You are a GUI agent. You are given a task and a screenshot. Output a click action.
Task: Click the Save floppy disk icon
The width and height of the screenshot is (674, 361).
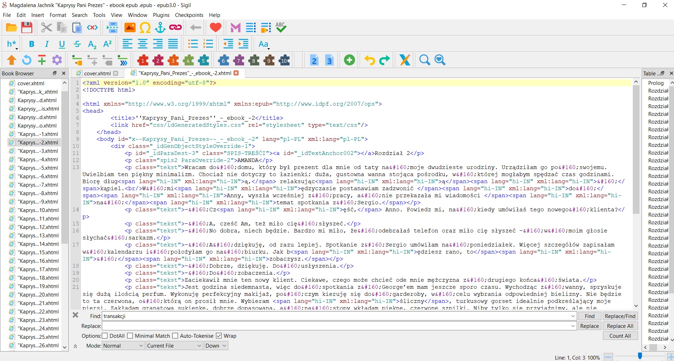[27, 27]
